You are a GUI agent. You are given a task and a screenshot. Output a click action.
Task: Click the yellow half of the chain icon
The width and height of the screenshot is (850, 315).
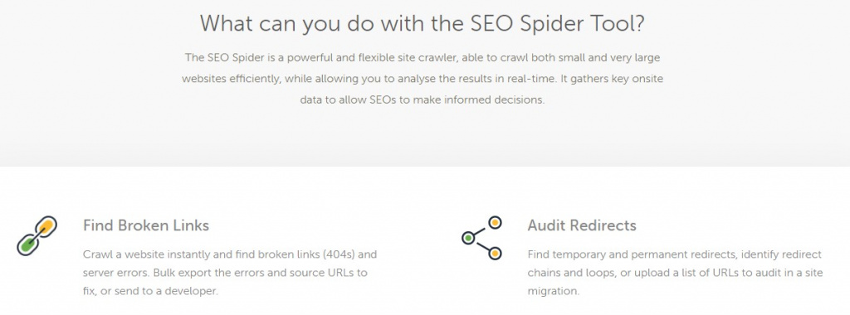(x=46, y=226)
